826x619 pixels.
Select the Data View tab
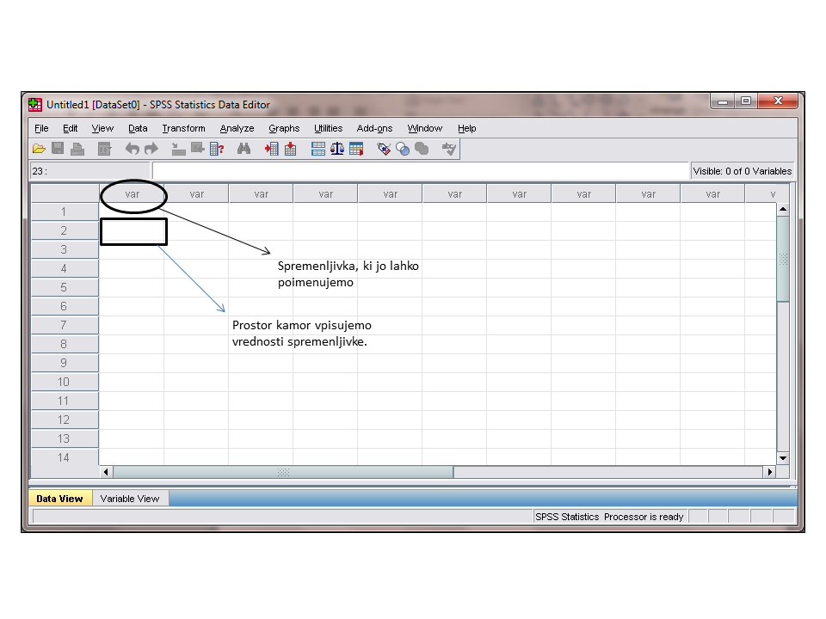coord(59,499)
